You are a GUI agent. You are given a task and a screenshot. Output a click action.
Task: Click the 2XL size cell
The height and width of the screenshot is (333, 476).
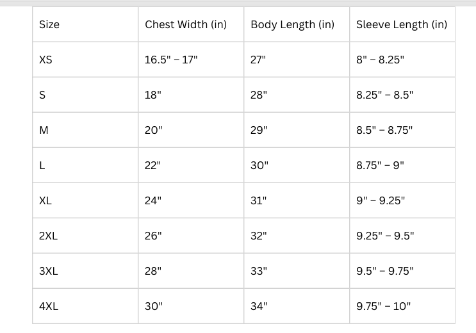[x=85, y=236]
